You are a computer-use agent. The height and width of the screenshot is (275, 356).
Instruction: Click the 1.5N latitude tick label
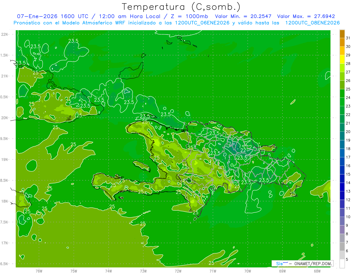pos(4,55)
